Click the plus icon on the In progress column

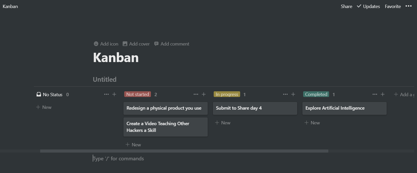(x=293, y=94)
